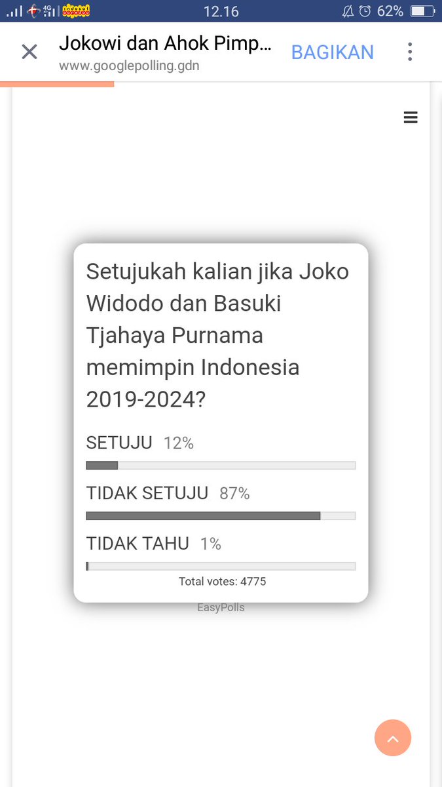Viewport: 442px width, 787px height.
Task: Tap the page title Jokowi dan Ahok
Action: [164, 43]
